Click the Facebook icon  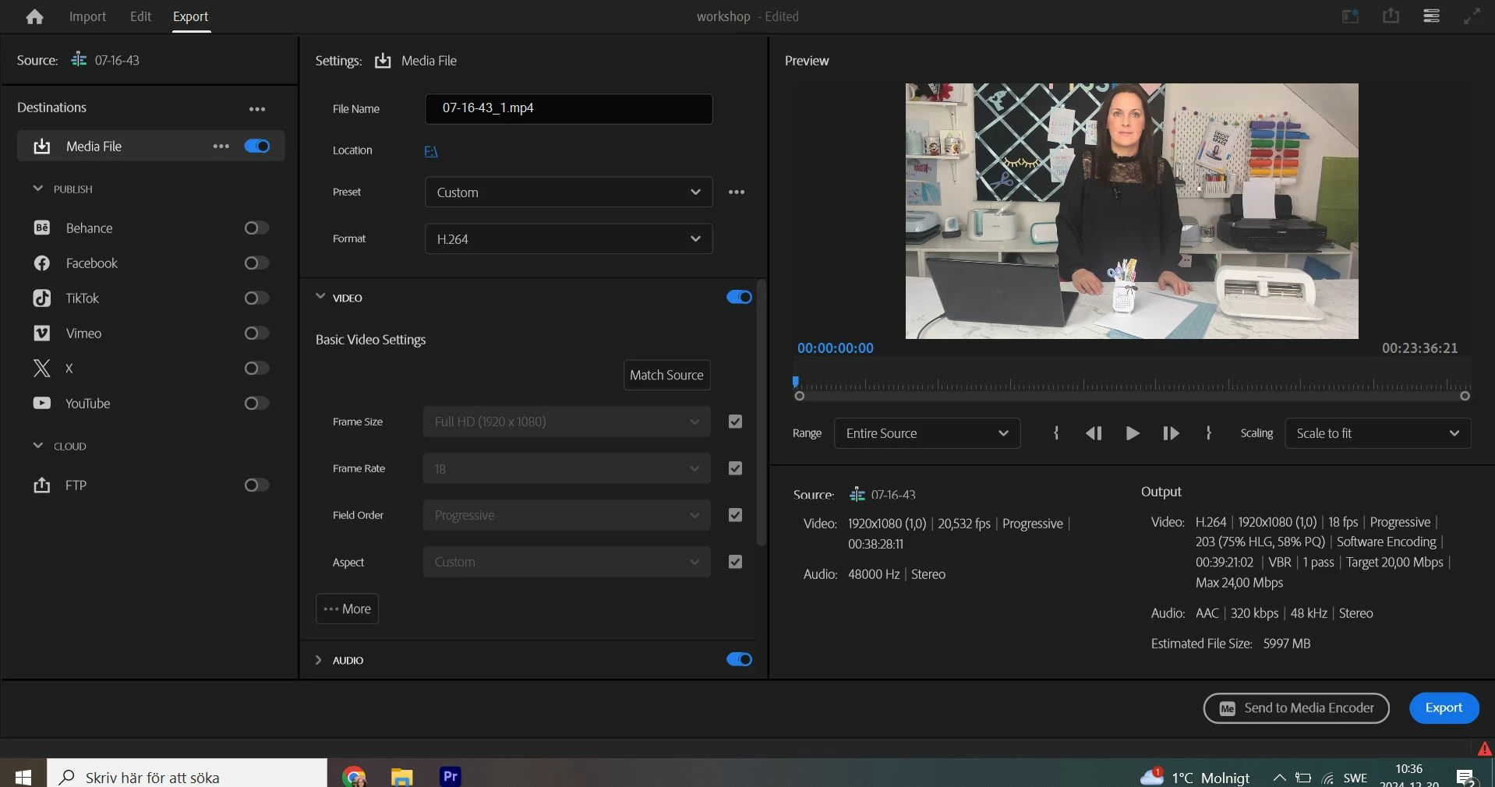coord(42,263)
